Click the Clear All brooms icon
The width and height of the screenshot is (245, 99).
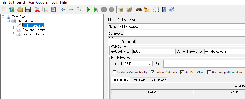[x=129, y=10]
